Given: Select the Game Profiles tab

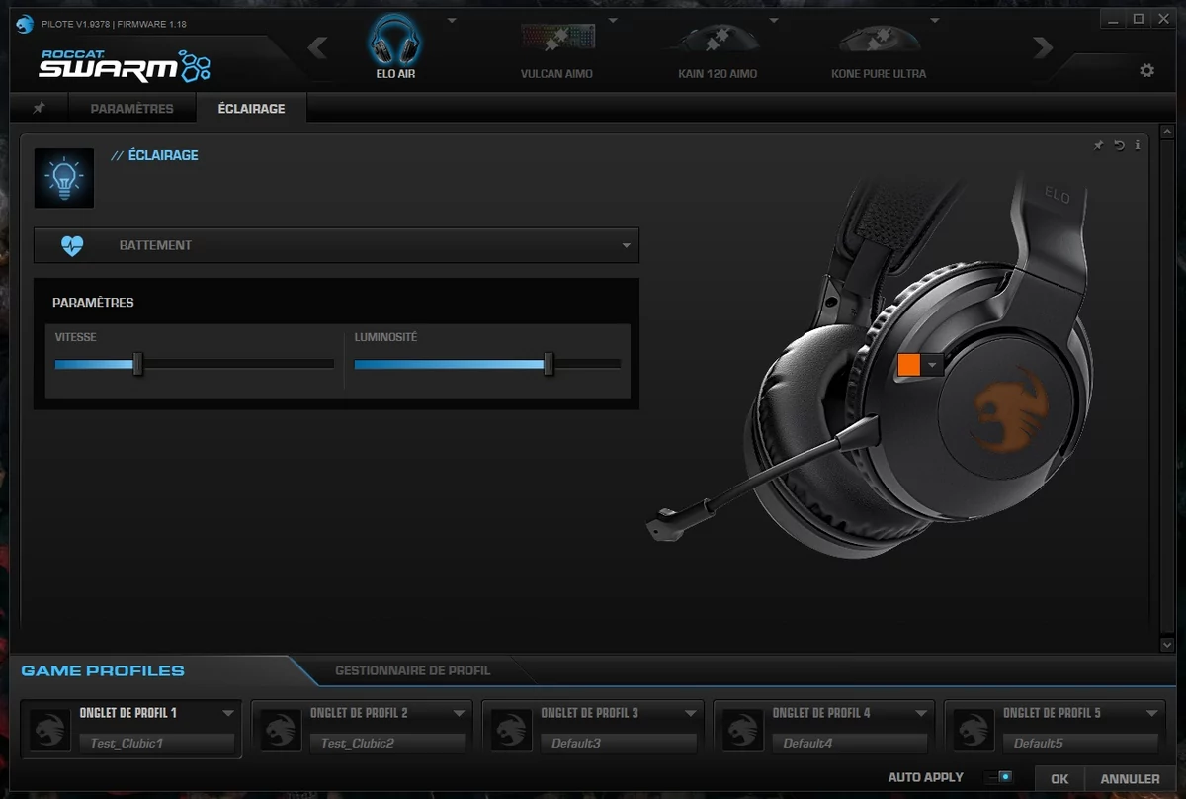Looking at the screenshot, I should [103, 670].
